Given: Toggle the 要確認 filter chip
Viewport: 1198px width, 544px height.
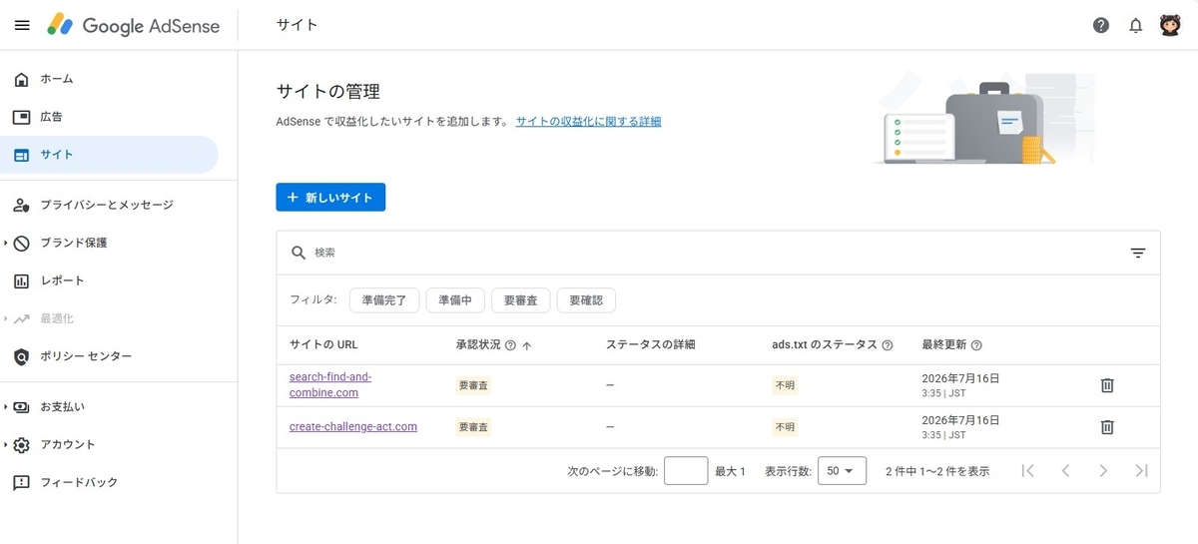Looking at the screenshot, I should tap(586, 299).
